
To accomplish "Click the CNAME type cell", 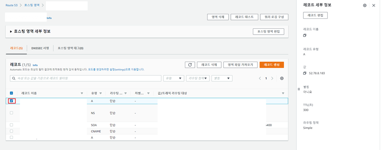I will (96, 131).
